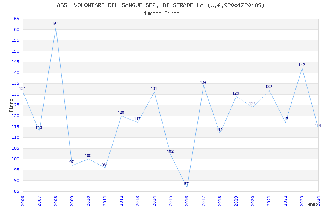Click the 2007 year label on x-axis

click(39, 201)
